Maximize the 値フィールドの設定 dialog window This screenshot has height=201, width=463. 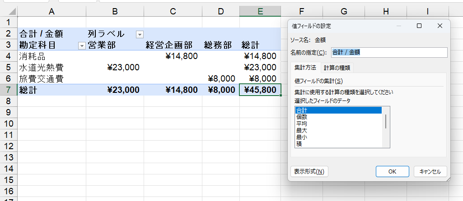click(x=419, y=26)
